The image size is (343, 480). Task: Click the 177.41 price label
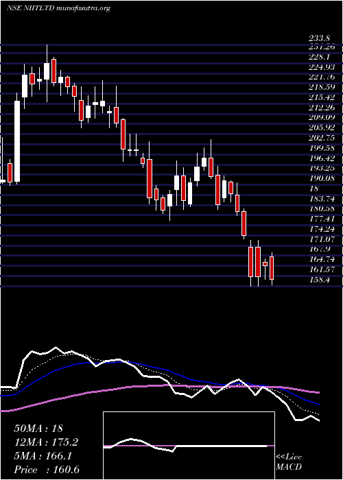point(322,219)
